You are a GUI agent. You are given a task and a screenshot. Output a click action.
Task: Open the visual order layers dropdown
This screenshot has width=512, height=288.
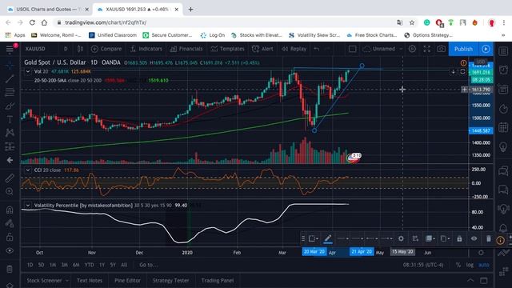tap(430, 238)
